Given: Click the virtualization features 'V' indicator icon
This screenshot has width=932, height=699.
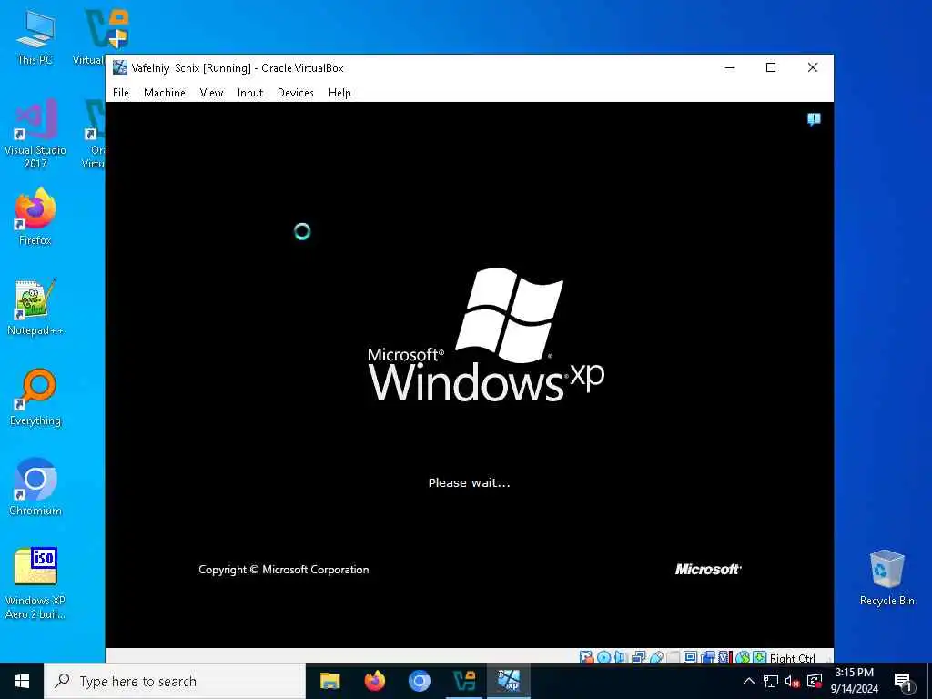Looking at the screenshot, I should point(724,657).
